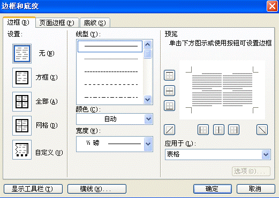Cancel with the 取消 button
This screenshot has height=198, width=279.
(x=256, y=189)
